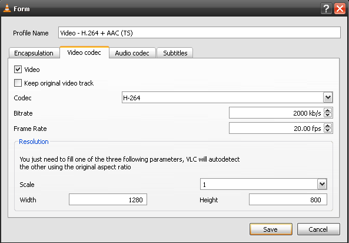Click the Height input field
This screenshot has height=243, width=349.
pyautogui.click(x=288, y=199)
